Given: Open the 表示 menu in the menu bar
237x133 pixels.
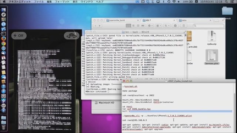Looking at the screenshot, I should click(75, 1).
